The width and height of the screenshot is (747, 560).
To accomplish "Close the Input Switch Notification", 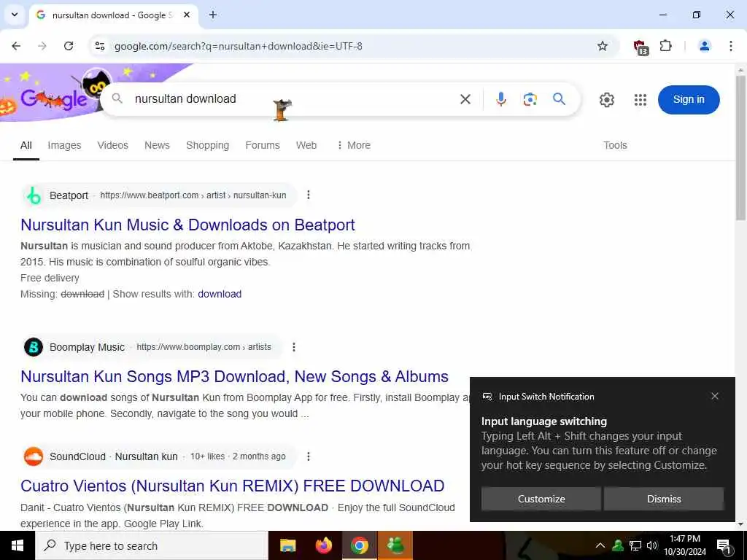I will (715, 396).
